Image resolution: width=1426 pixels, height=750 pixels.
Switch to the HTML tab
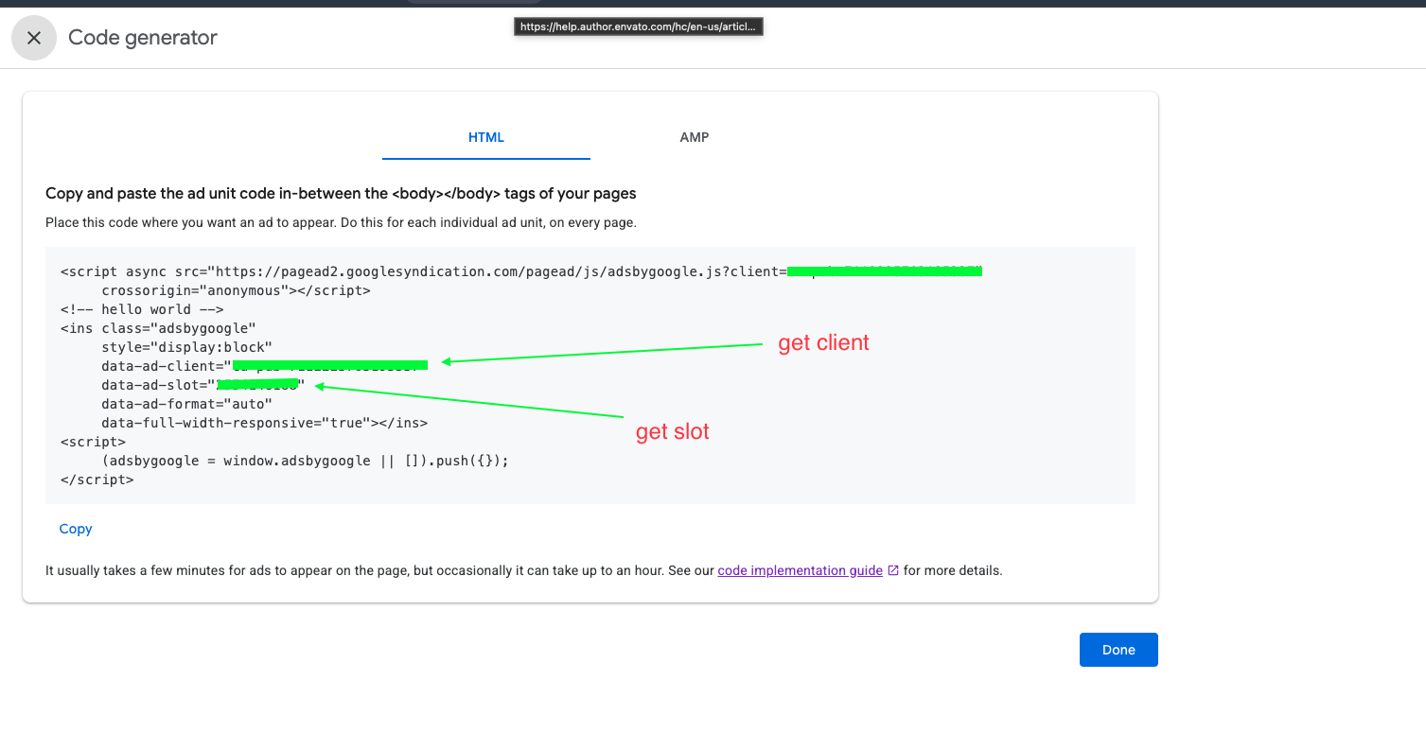486,137
